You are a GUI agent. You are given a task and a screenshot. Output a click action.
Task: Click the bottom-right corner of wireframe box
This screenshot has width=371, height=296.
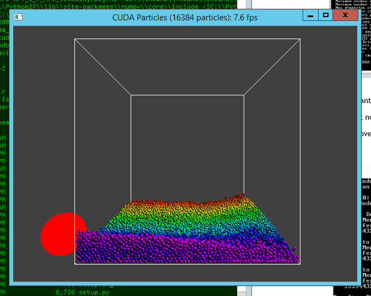tap(299, 264)
